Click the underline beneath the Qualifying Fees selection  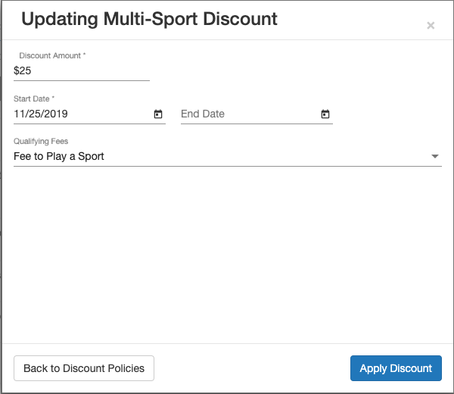click(227, 166)
